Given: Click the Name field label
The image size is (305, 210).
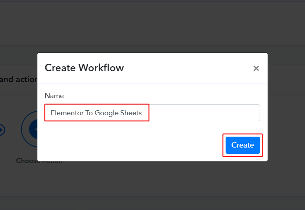Looking at the screenshot, I should tap(54, 96).
